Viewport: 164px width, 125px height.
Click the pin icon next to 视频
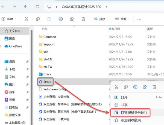tap(27, 100)
